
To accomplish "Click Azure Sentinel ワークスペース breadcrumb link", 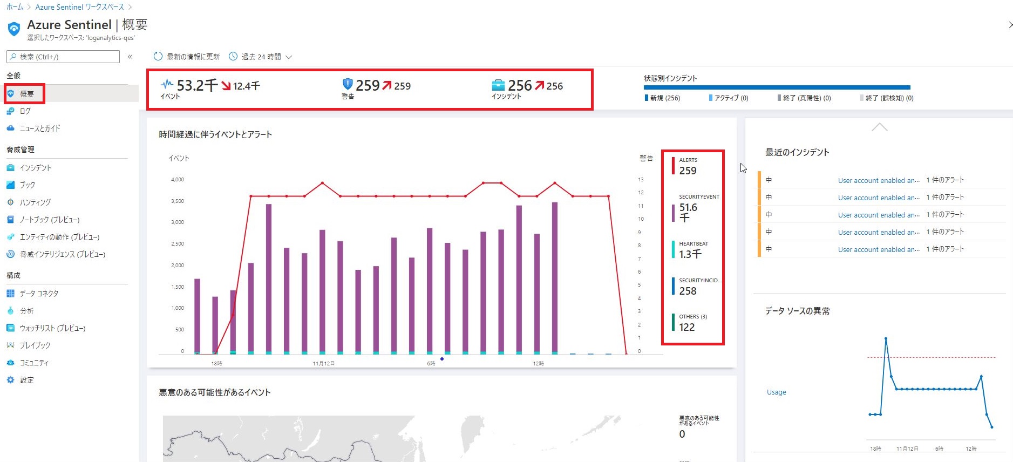I will click(x=79, y=7).
